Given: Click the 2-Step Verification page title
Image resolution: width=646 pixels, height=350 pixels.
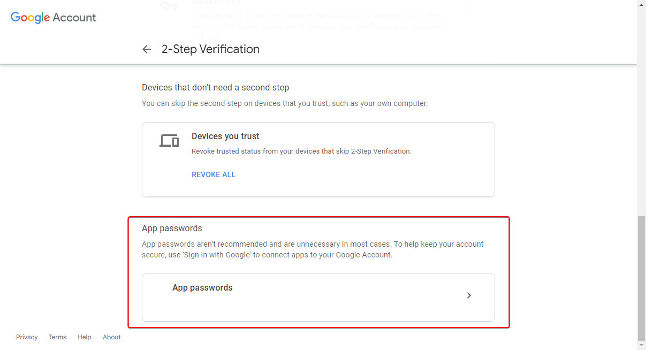Looking at the screenshot, I should pyautogui.click(x=210, y=49).
